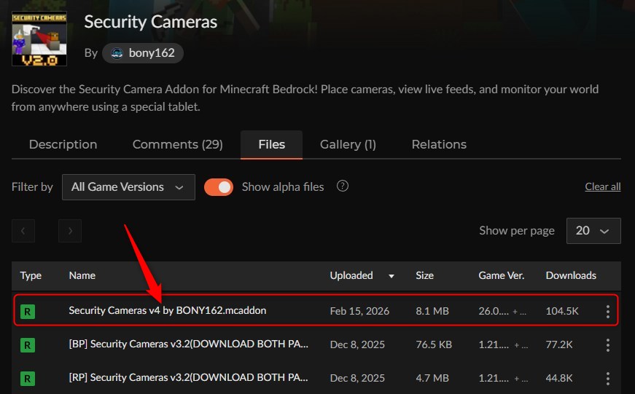Screen dimensions: 635x394
Task: Click release R badge for [RP] v3.2 file
Action: [x=28, y=379]
